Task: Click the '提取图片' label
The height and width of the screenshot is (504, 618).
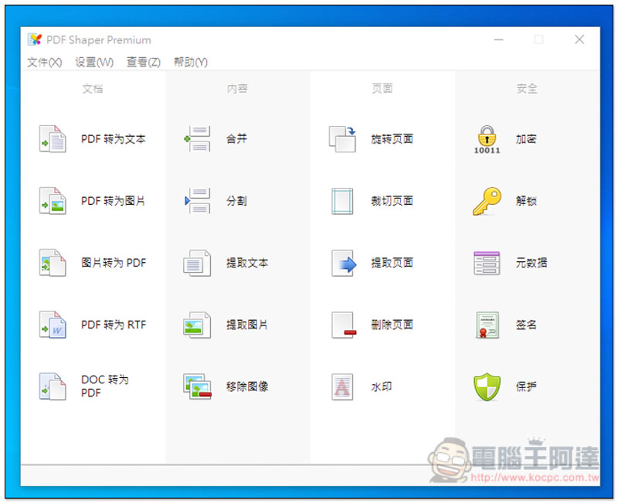Action: (x=247, y=325)
